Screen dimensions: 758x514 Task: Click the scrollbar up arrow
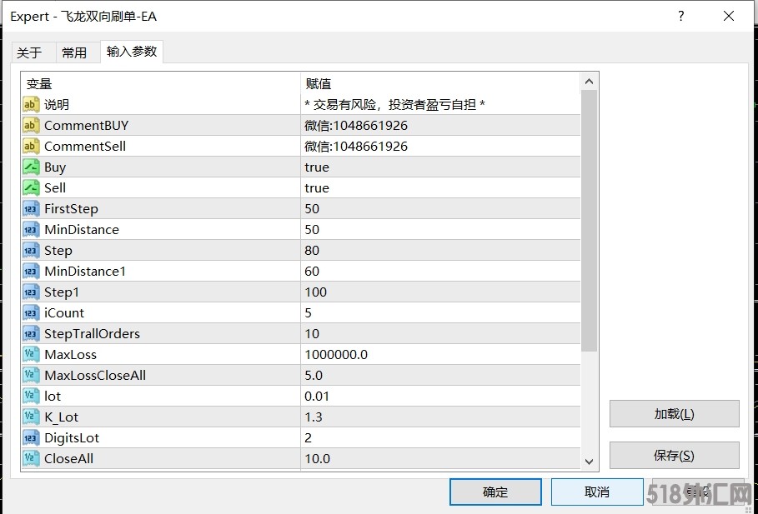tap(589, 82)
